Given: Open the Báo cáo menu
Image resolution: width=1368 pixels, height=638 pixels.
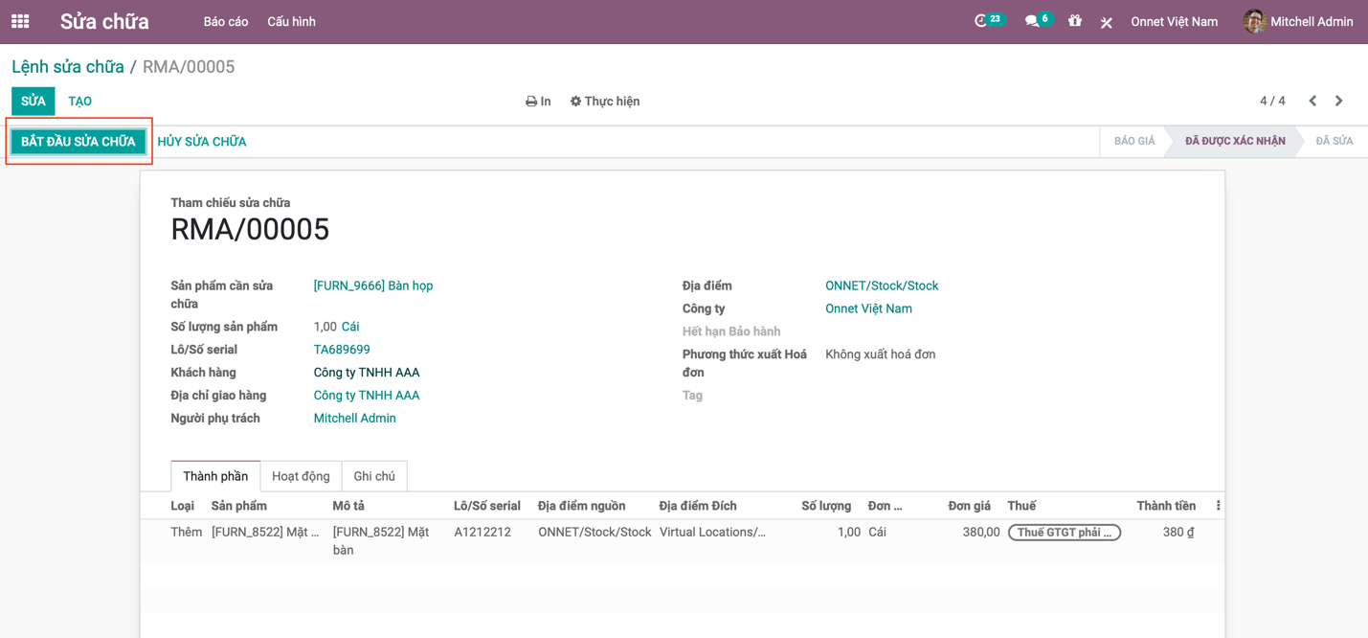Looking at the screenshot, I should (x=226, y=21).
